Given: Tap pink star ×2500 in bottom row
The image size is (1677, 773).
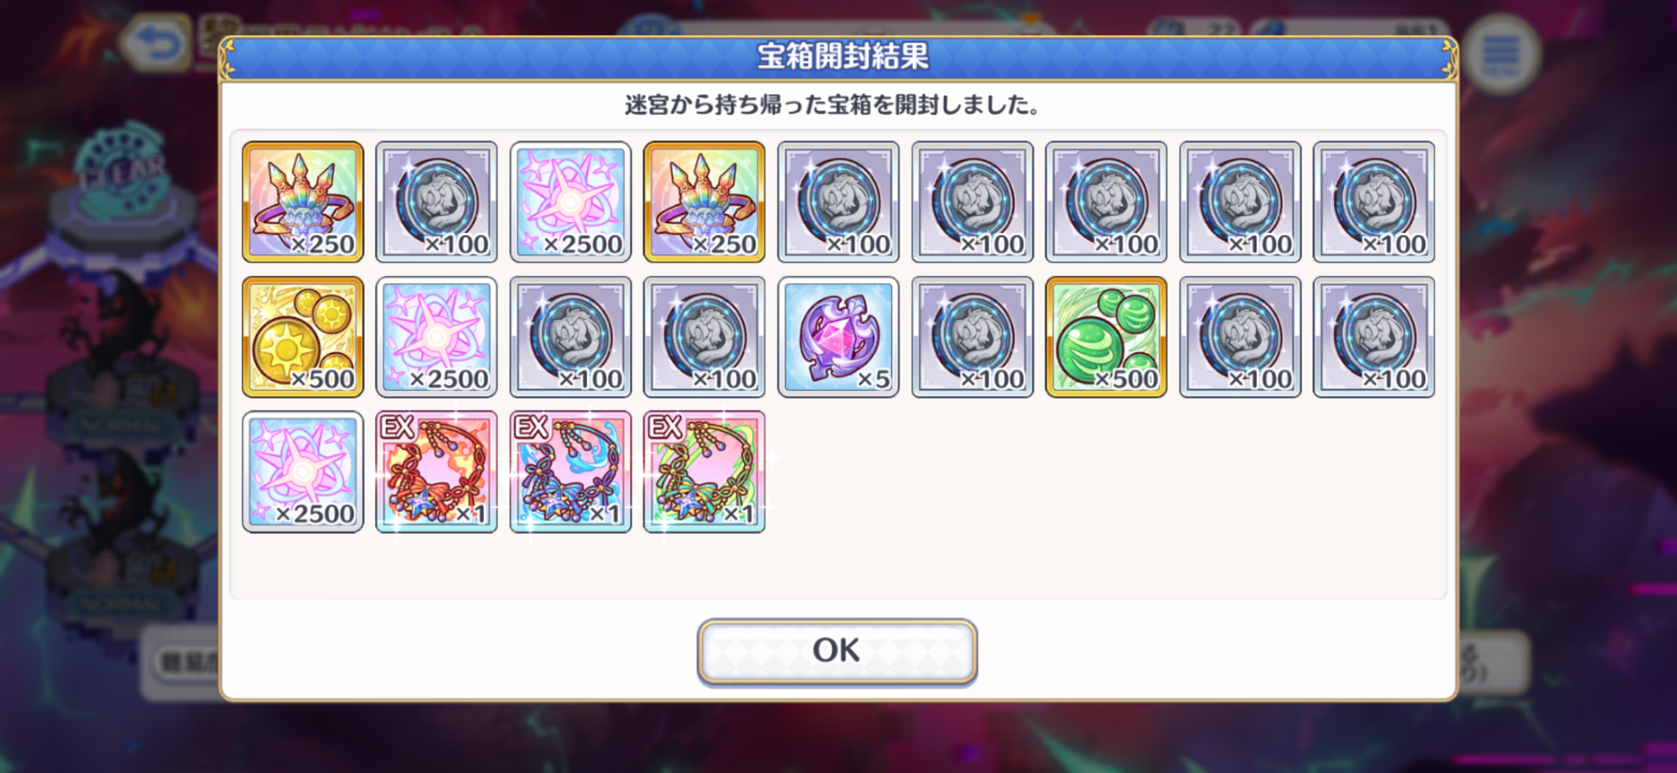Looking at the screenshot, I should (303, 472).
